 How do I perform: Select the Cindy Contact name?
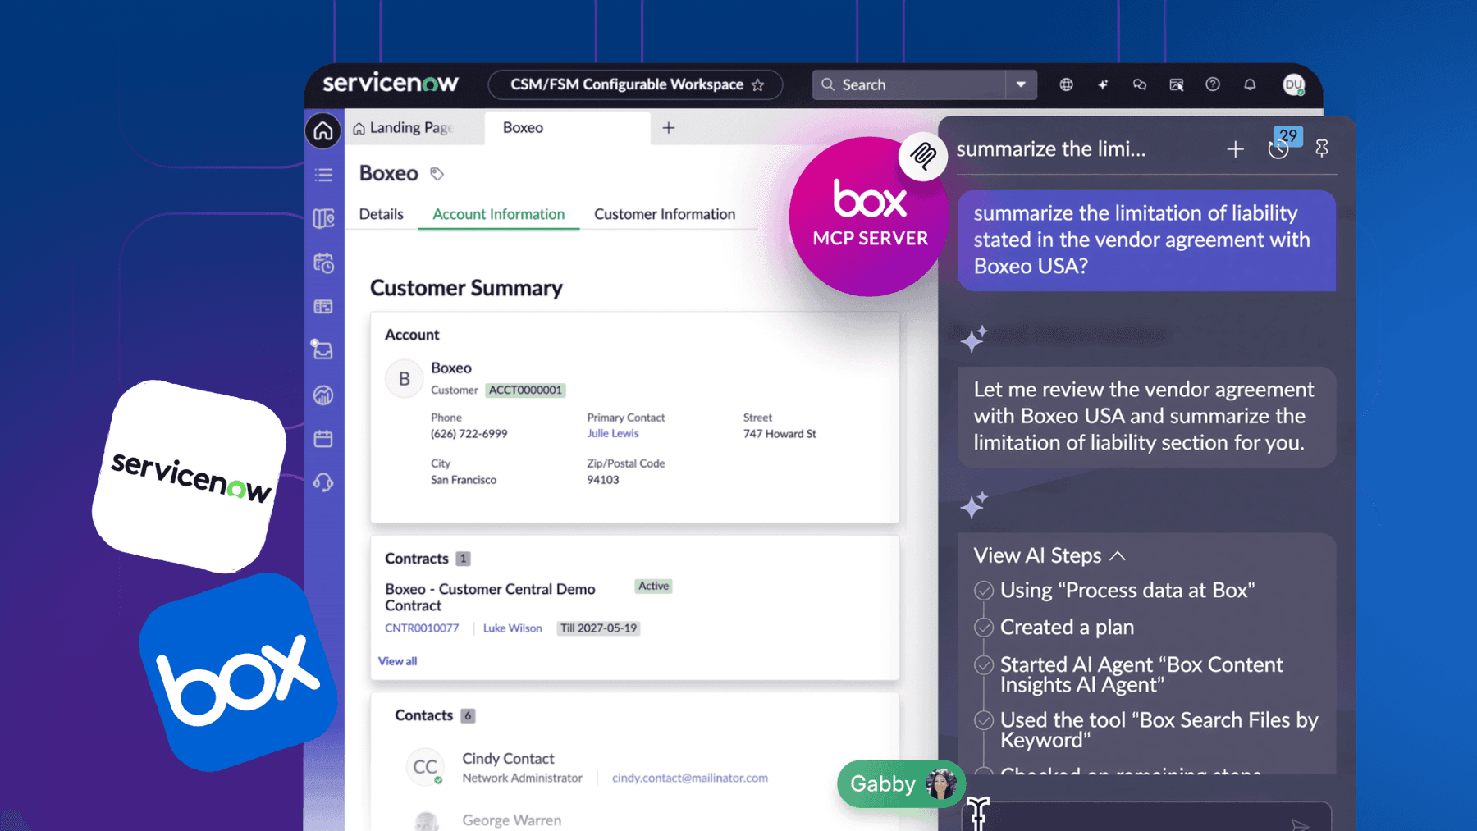(x=508, y=759)
